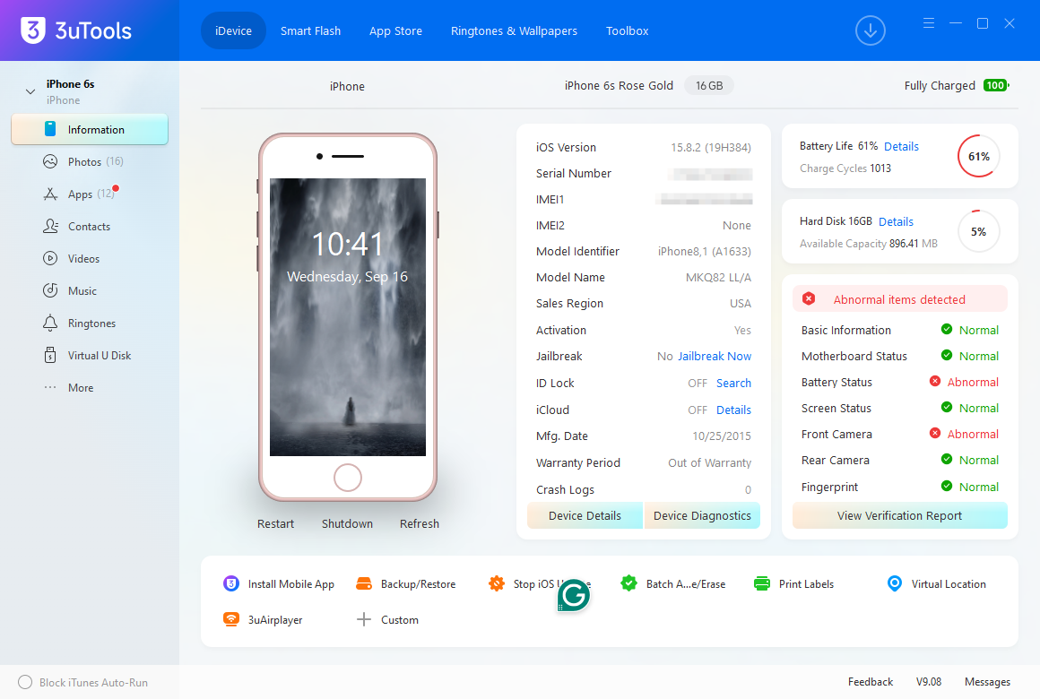Open the download manager arrow icon

point(871,30)
